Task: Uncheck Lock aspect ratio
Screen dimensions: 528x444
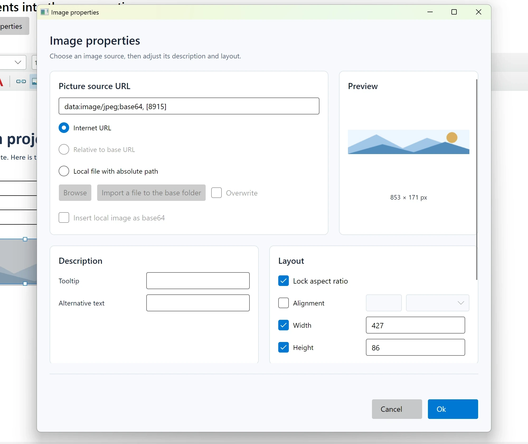Action: pyautogui.click(x=284, y=281)
